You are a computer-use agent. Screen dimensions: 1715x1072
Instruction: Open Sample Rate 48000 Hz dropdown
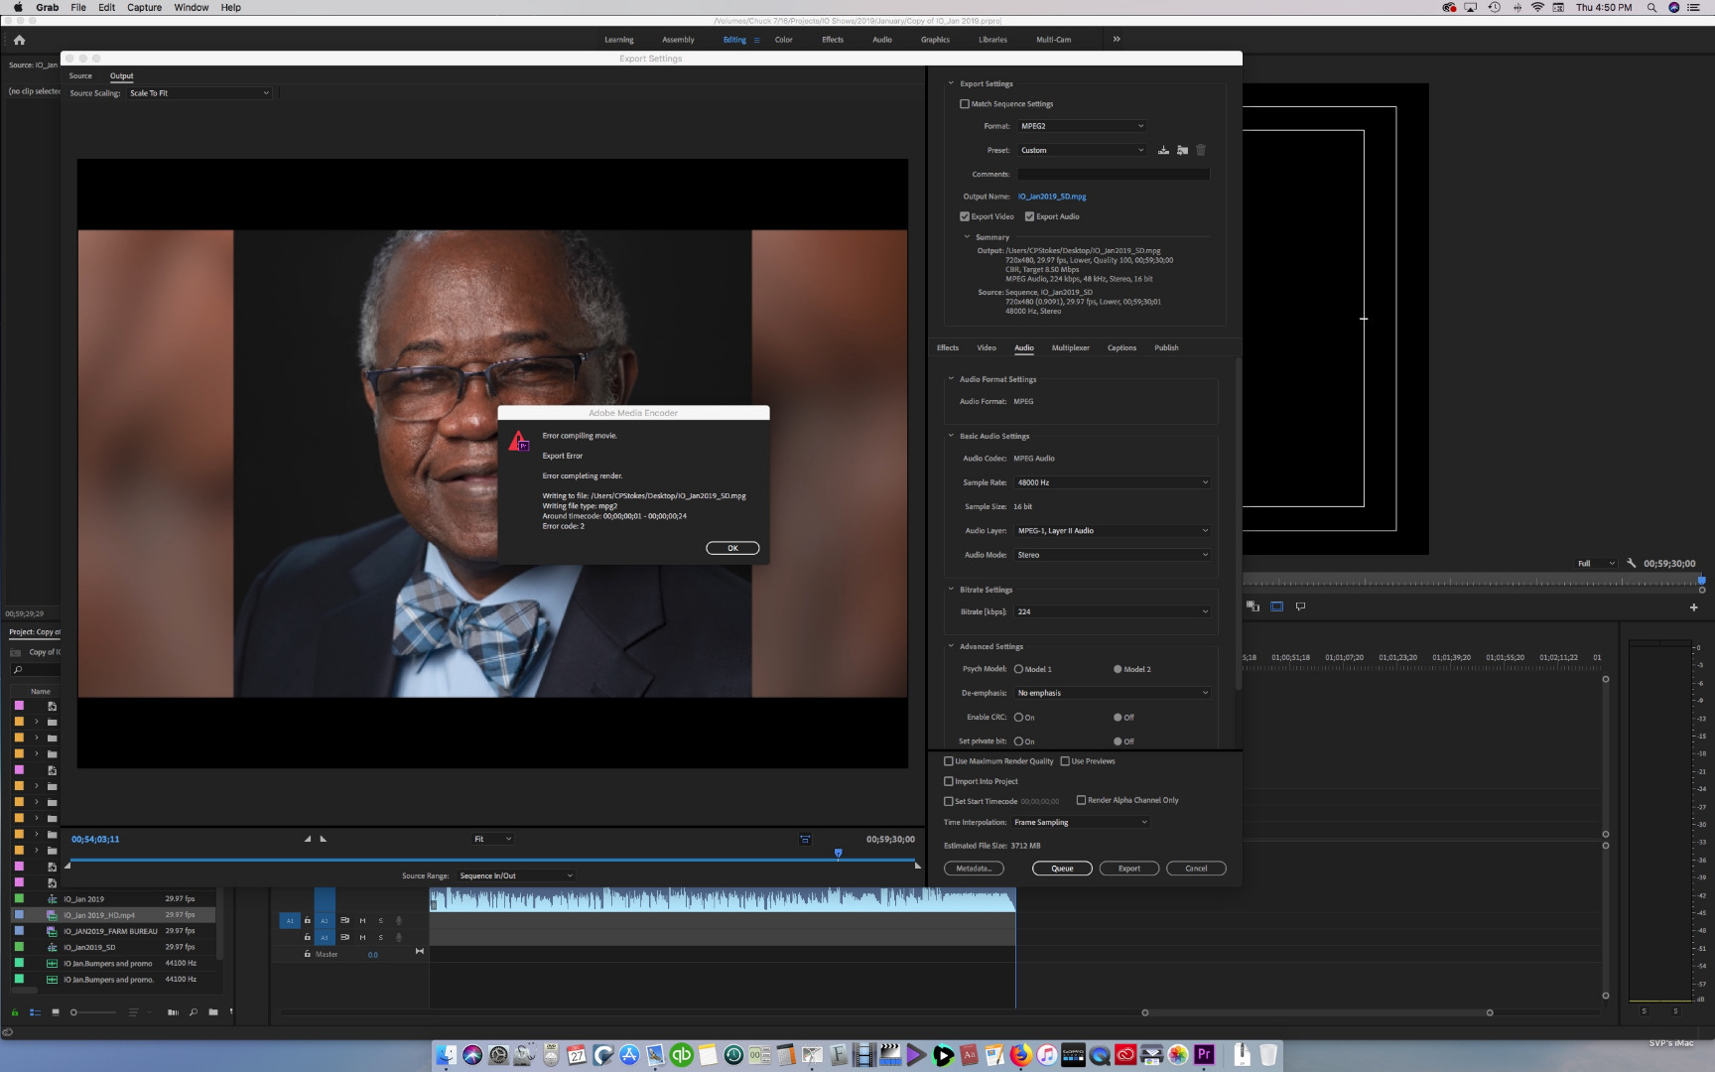[1113, 482]
